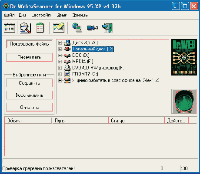The height and width of the screenshot is (174, 200).
Task: Select MEDIA (E:) in the tree
Action: 83,62
